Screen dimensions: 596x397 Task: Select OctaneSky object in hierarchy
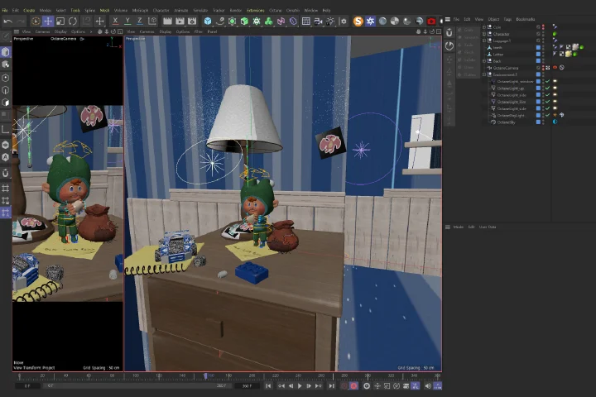point(507,122)
